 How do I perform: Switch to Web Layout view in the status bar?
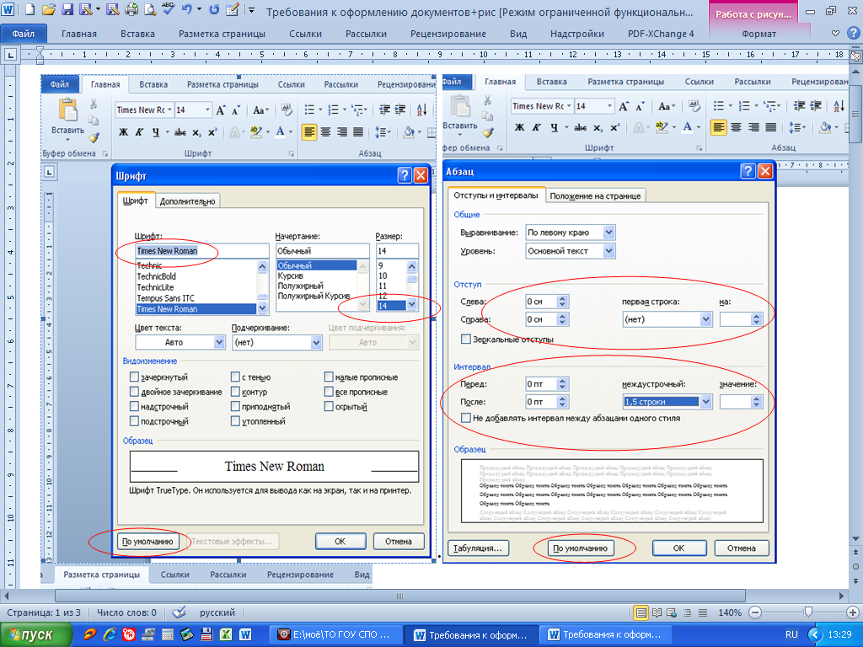pos(672,612)
